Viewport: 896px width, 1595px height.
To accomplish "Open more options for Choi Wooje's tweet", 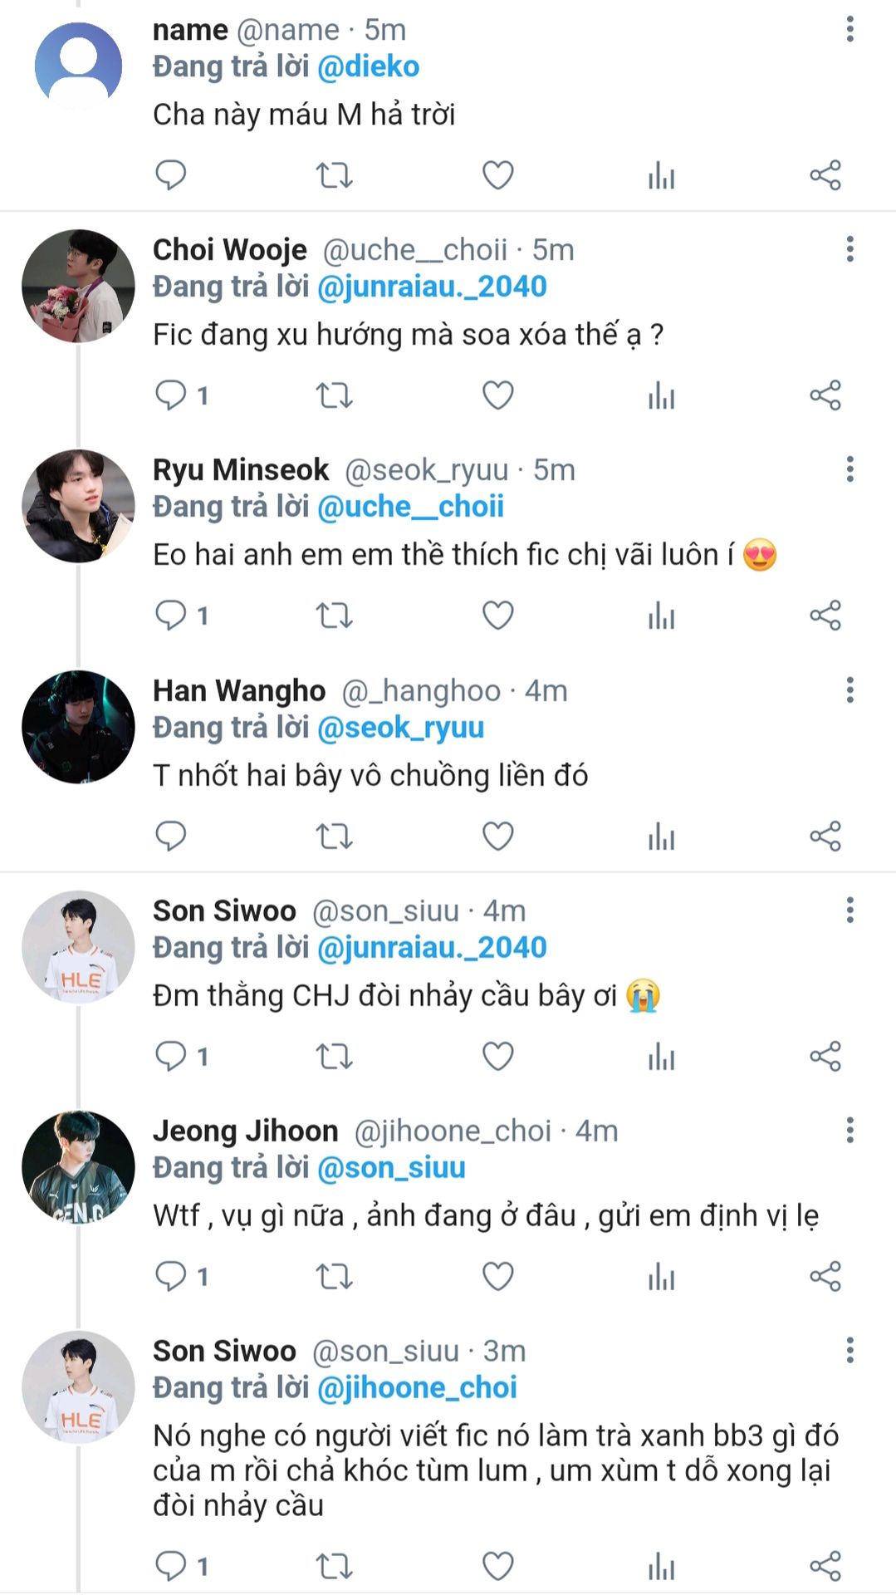I will 849,249.
